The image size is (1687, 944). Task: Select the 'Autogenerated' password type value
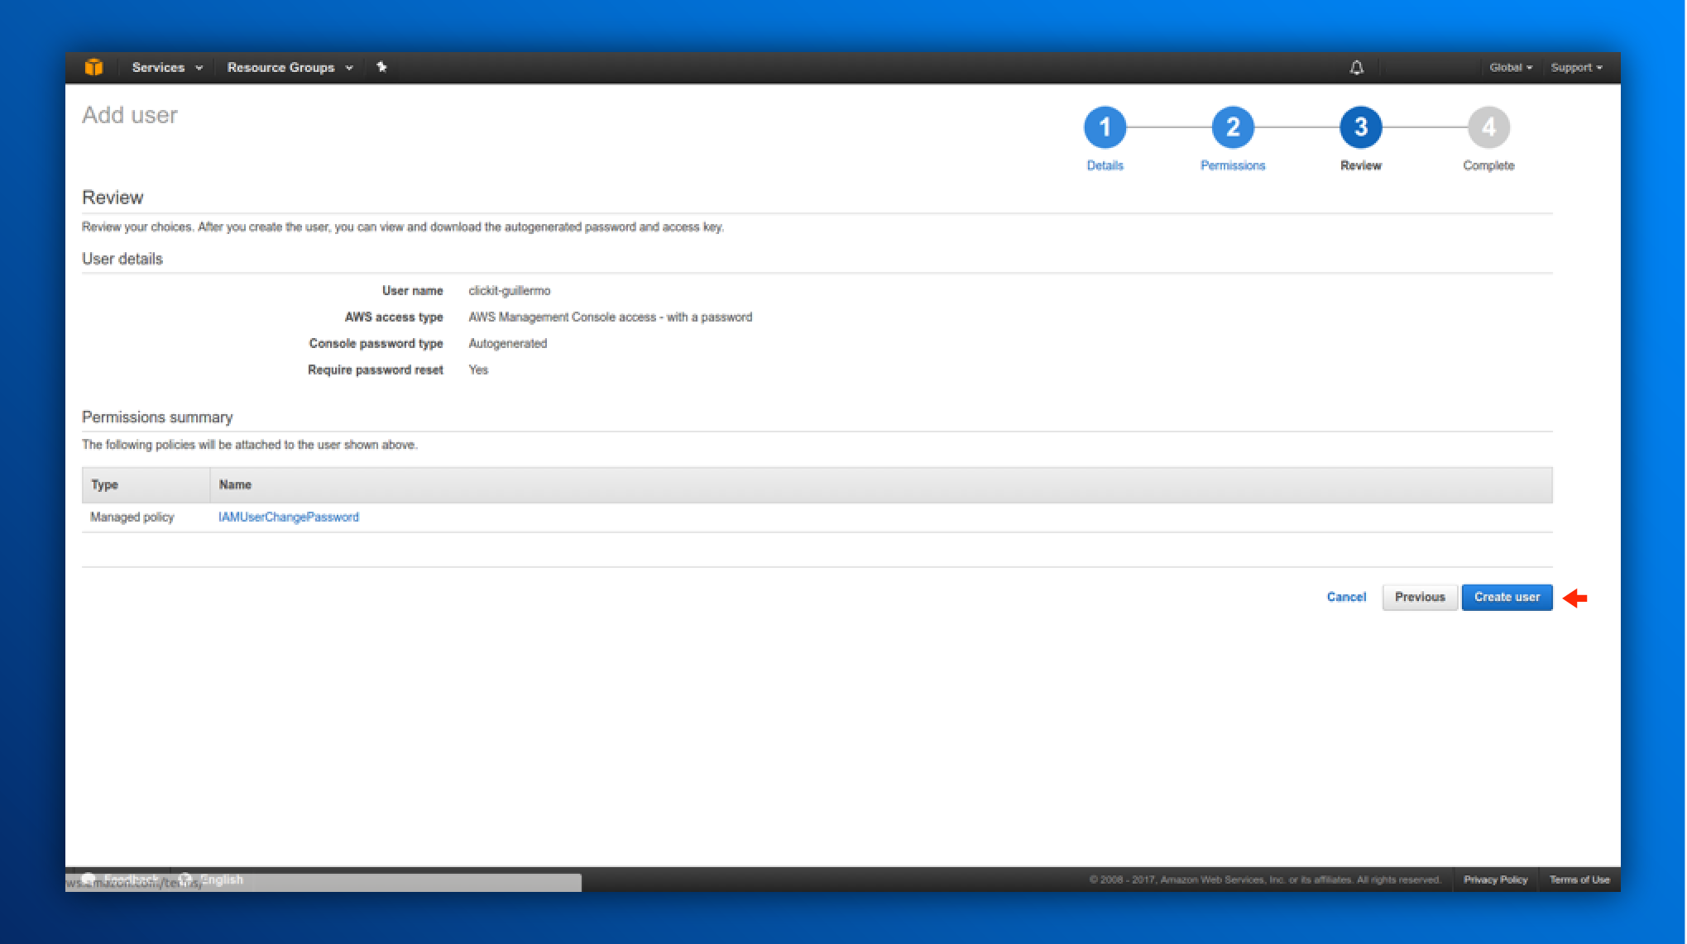point(507,343)
